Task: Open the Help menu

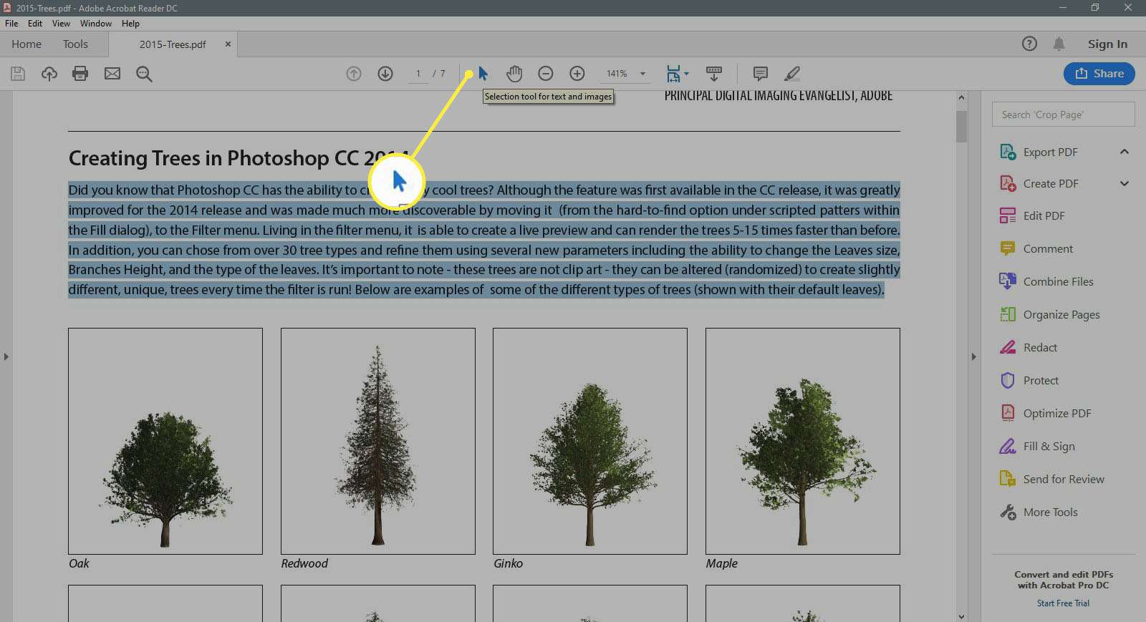Action: click(x=130, y=24)
